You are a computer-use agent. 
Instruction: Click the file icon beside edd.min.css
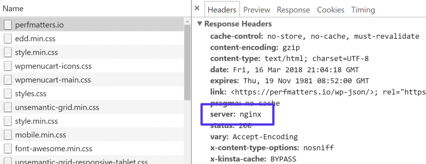[x=8, y=39]
